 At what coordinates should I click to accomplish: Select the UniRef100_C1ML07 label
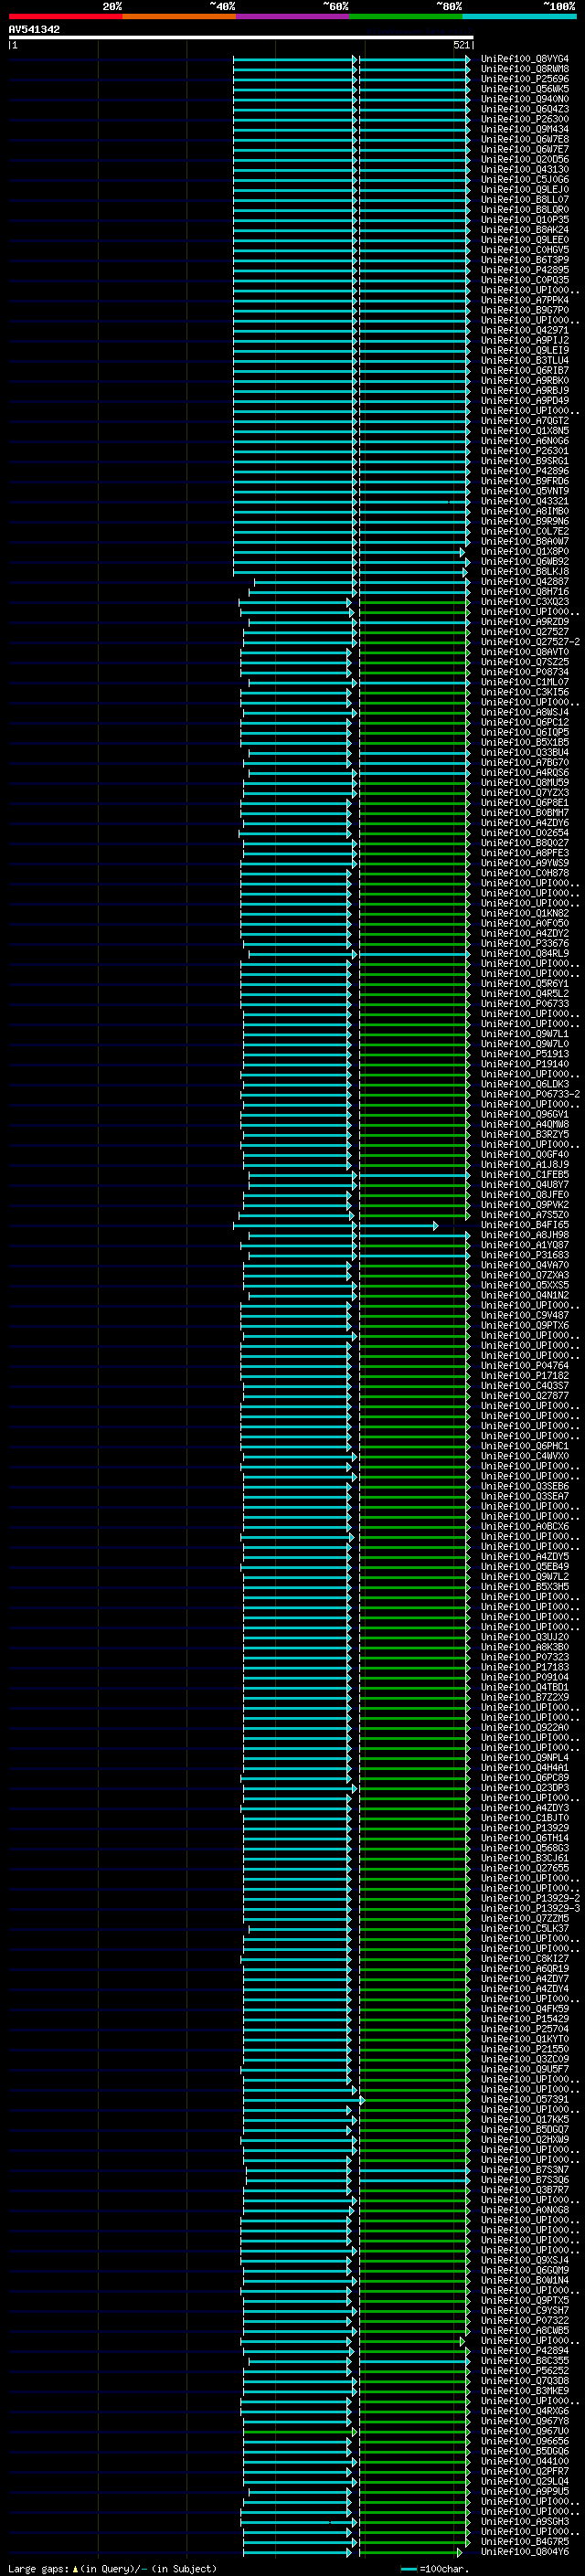[525, 682]
